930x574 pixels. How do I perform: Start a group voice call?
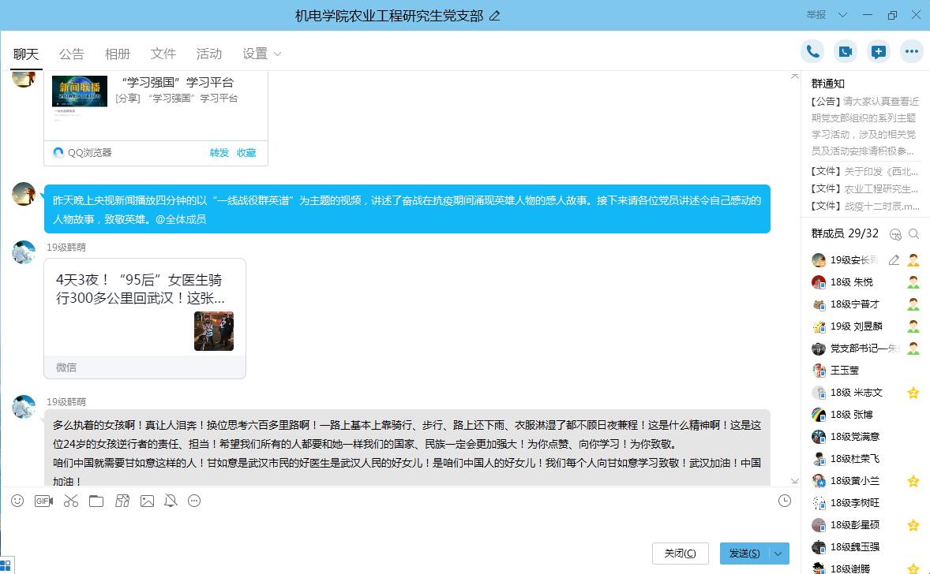pos(812,52)
